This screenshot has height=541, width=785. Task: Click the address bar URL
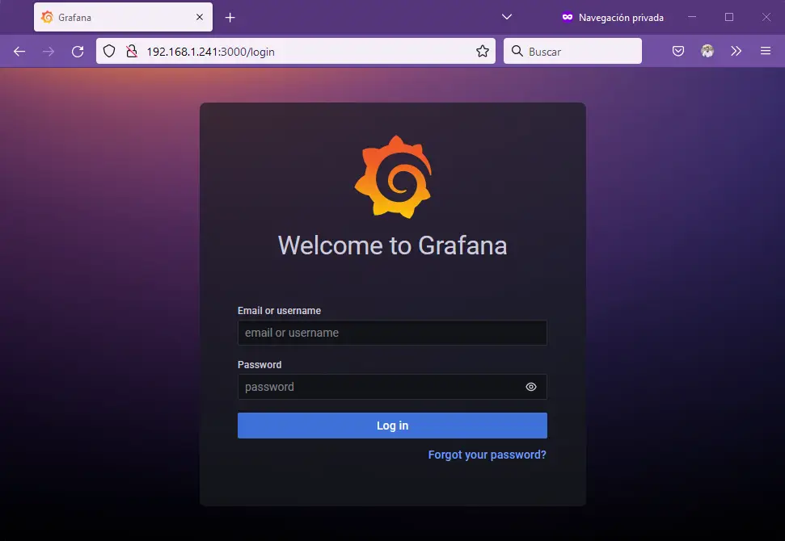(211, 52)
